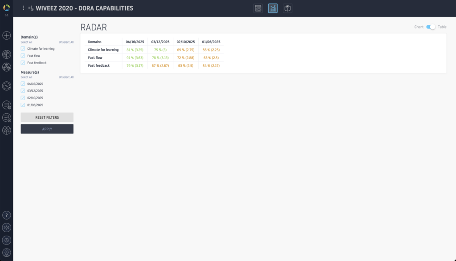The height and width of the screenshot is (261, 456).
Task: Toggle the Fast feedback domain checkbox
Action: [23, 63]
